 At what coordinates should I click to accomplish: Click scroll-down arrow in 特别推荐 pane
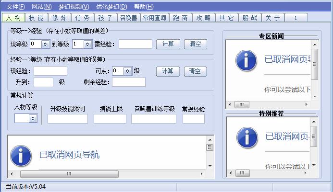(x=314, y=165)
